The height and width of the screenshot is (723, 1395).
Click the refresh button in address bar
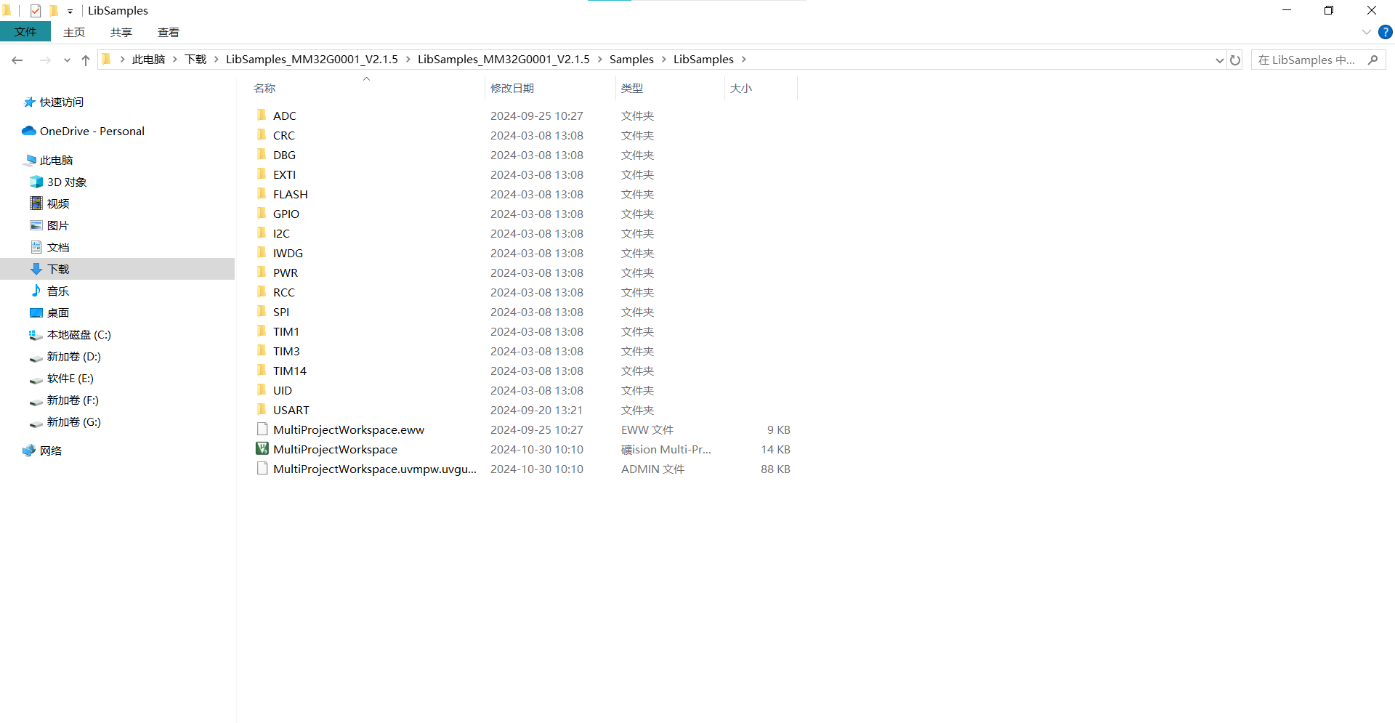click(x=1235, y=60)
